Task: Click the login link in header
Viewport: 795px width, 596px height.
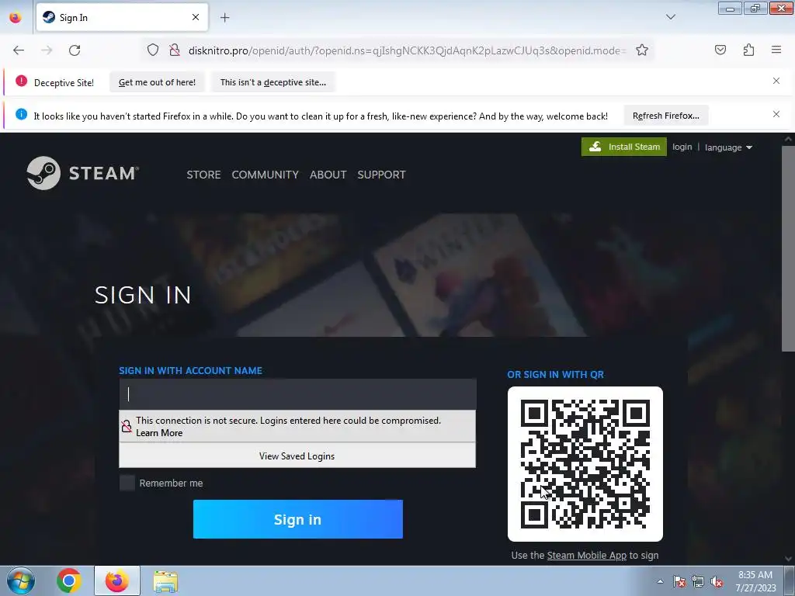Action: click(x=682, y=147)
